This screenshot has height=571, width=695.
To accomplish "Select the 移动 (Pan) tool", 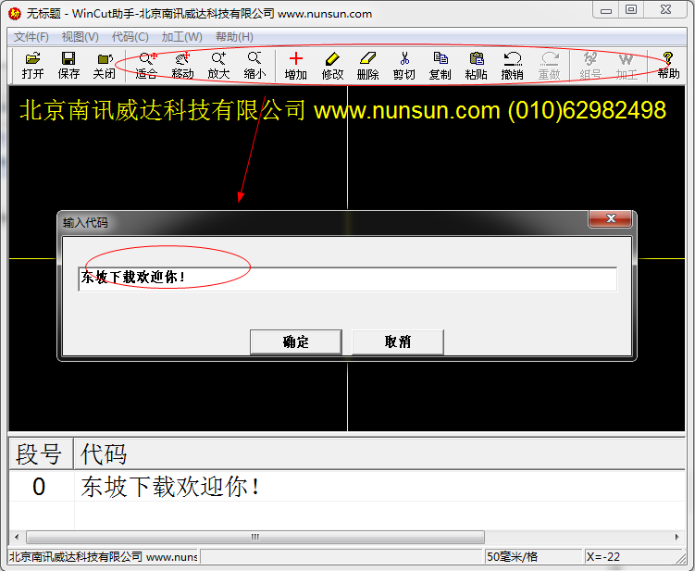I will tap(182, 66).
